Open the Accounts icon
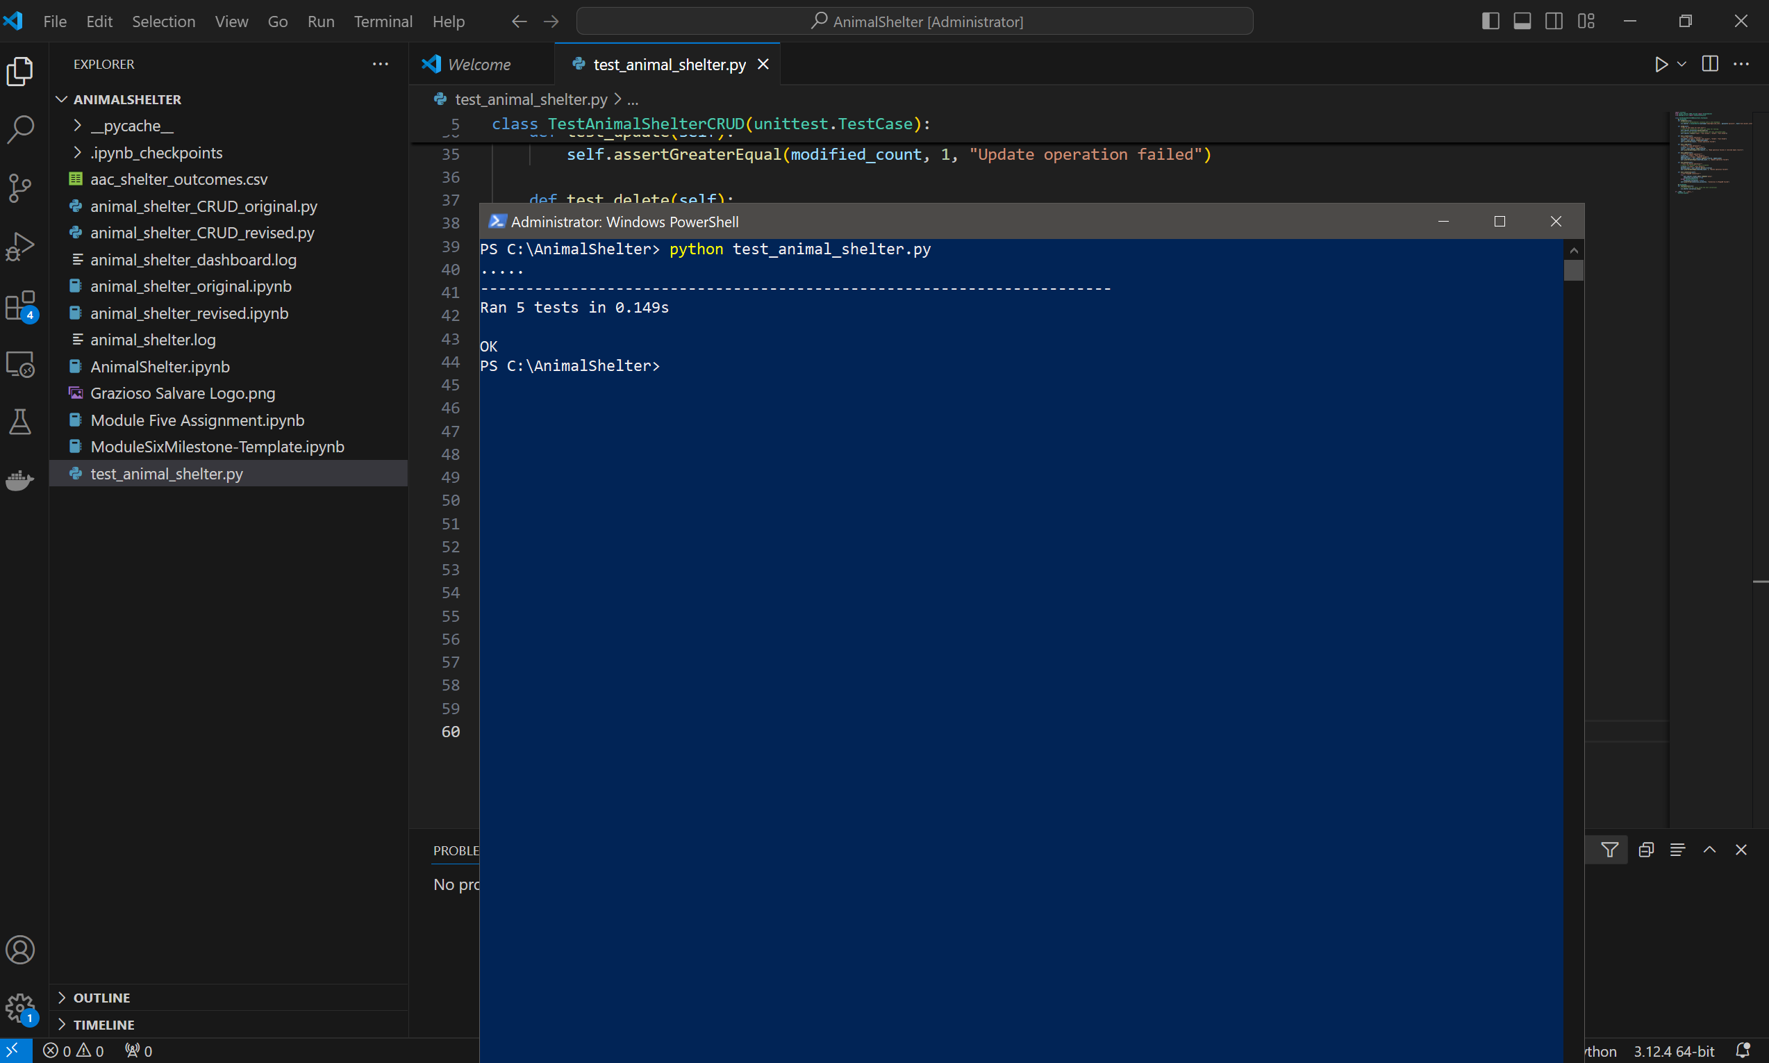1769x1063 pixels. [x=20, y=950]
